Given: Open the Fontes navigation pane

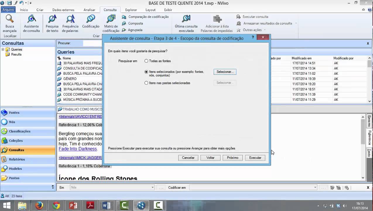Looking at the screenshot, I should tap(28, 113).
